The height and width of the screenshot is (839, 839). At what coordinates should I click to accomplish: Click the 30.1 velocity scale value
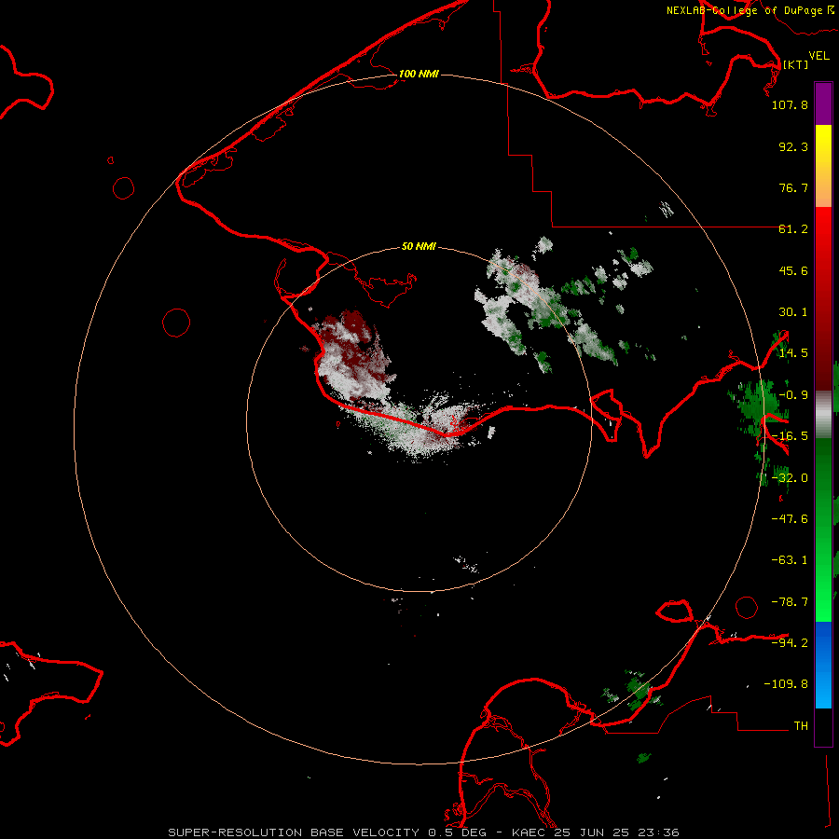click(x=793, y=312)
